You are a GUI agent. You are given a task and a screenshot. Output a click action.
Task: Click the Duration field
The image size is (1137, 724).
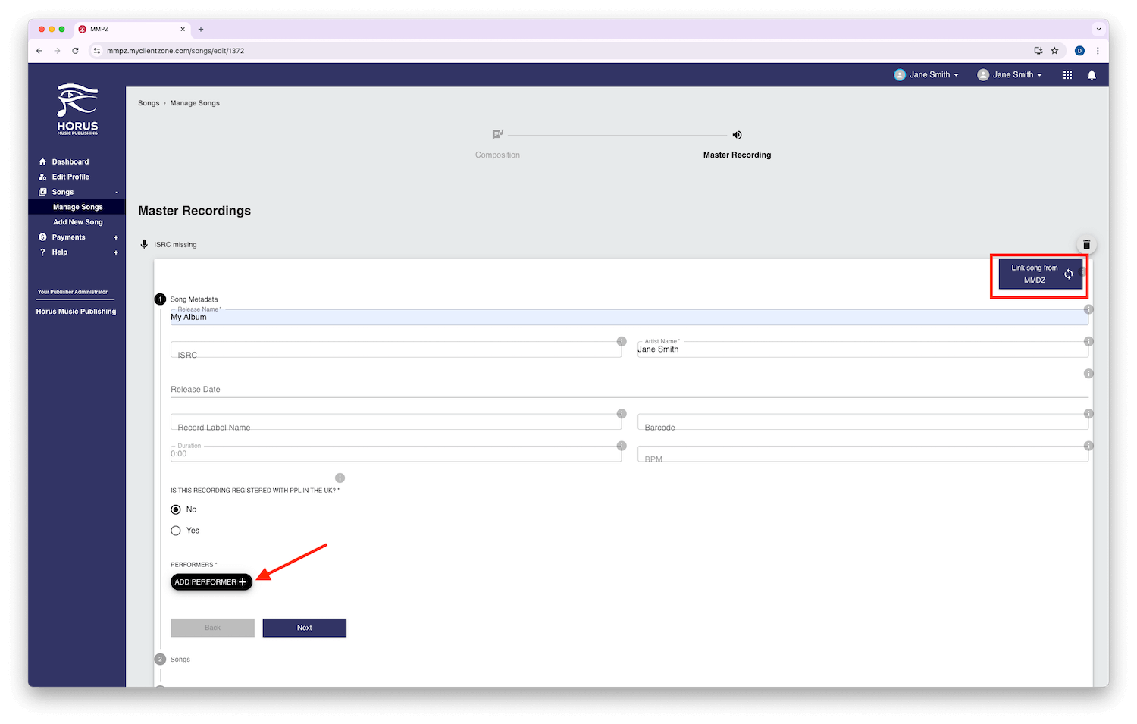pos(396,454)
